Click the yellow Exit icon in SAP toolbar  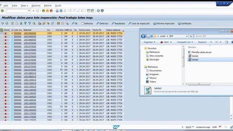pos(47,11)
